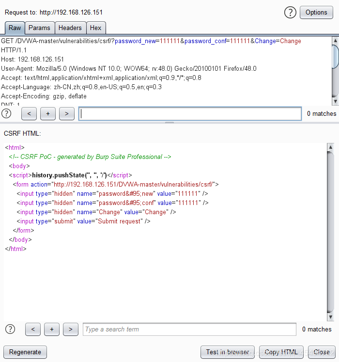339x362 pixels.
Task: Click the CSRF HTML pane scroll-down arrow
Action: point(330,317)
